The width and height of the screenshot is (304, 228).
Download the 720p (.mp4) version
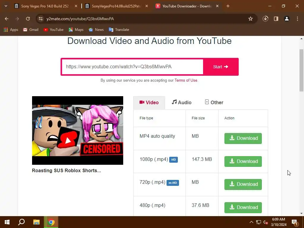pos(243,184)
